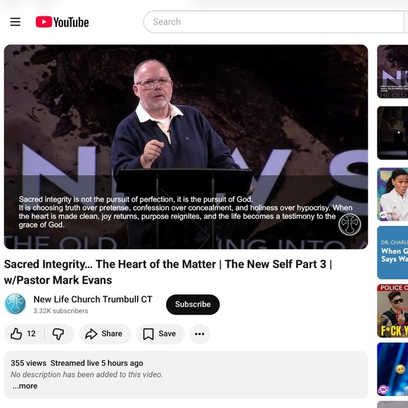Expand the description with ...more
Viewport: 408px width, 408px height.
25,386
